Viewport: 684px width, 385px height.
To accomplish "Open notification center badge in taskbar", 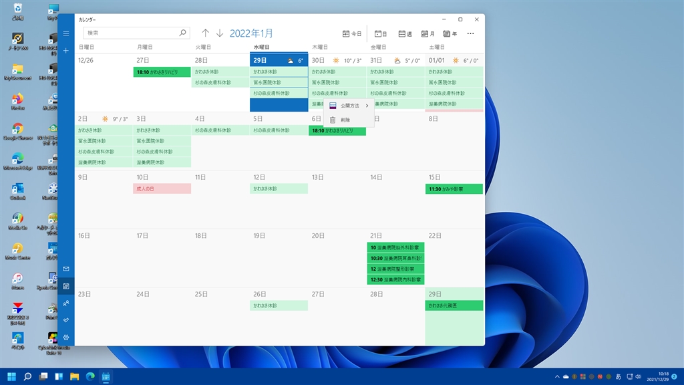I will click(675, 376).
